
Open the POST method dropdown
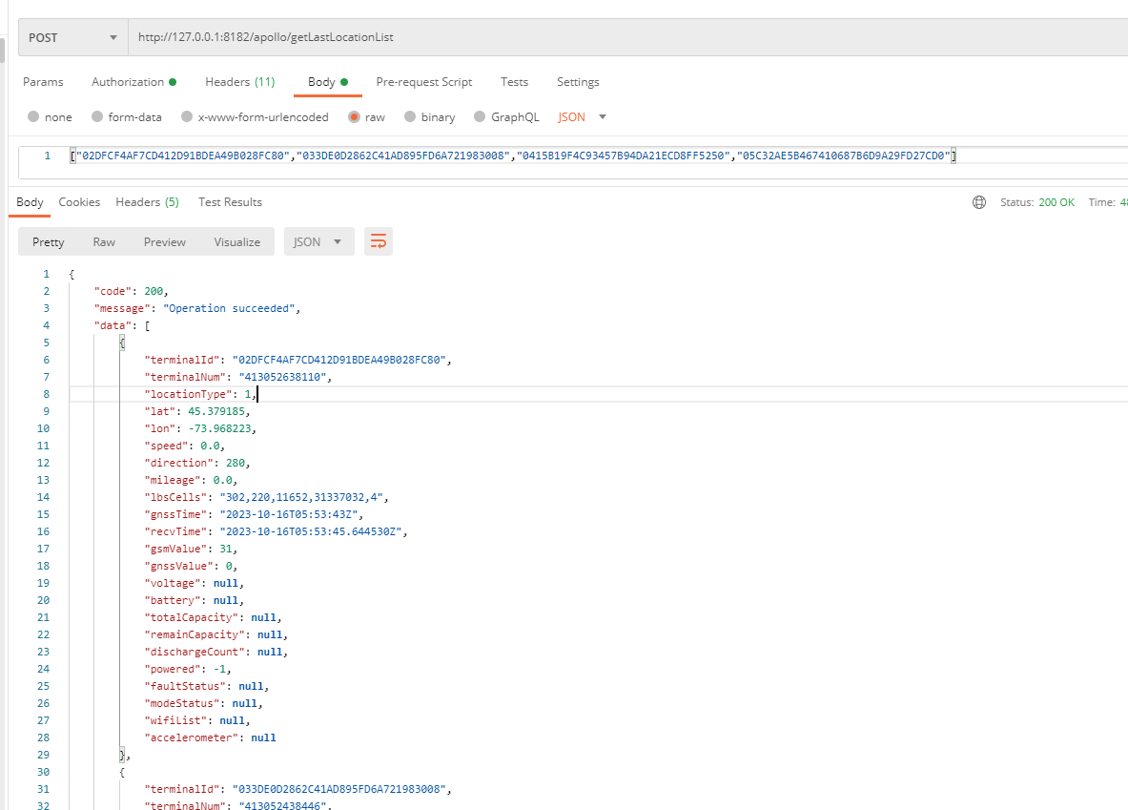[x=73, y=38]
